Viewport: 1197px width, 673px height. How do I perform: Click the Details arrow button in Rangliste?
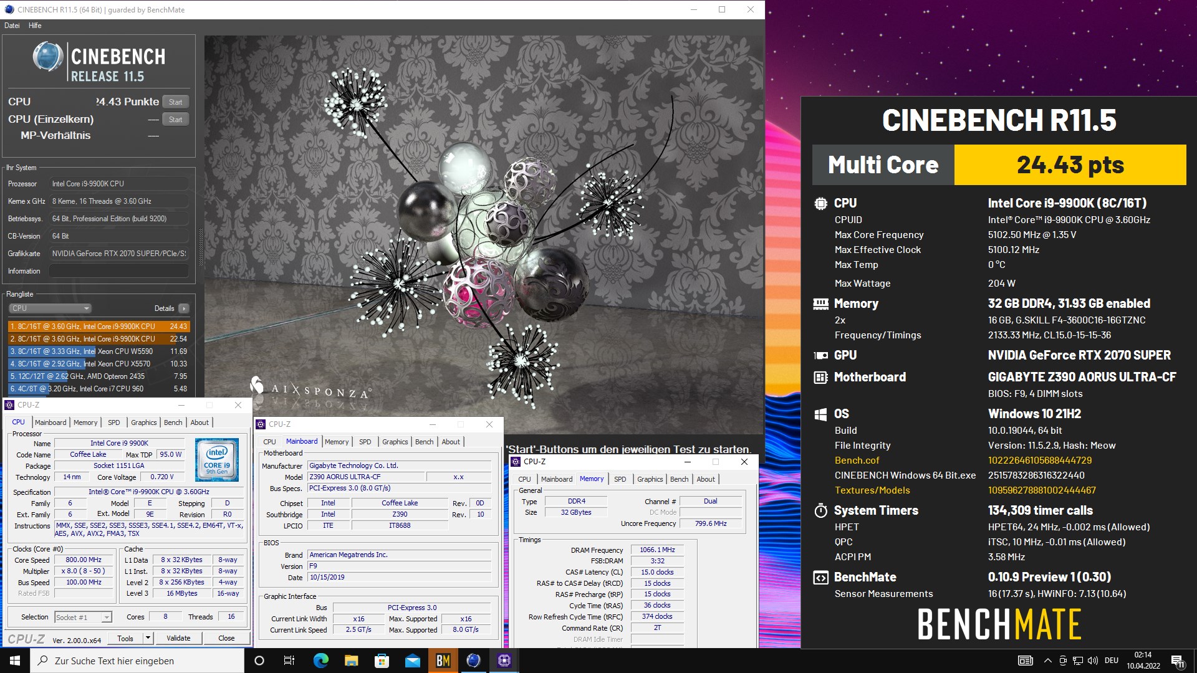183,308
